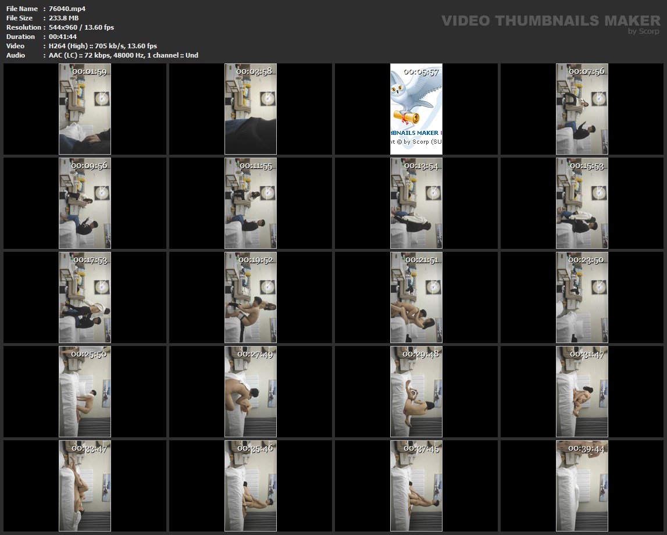The width and height of the screenshot is (667, 535).
Task: Click the H264 video codec info line
Action: (103, 46)
